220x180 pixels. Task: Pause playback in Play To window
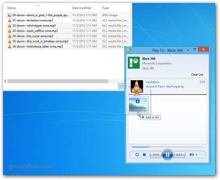tap(167, 155)
